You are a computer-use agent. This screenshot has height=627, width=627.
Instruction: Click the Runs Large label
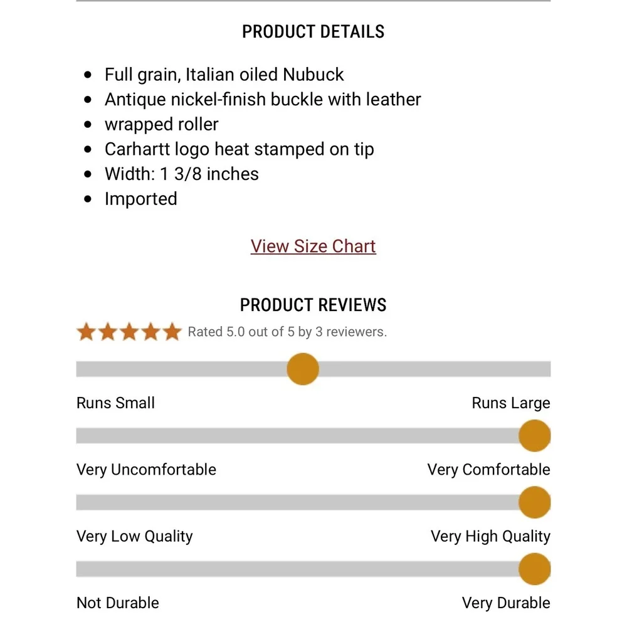click(511, 403)
